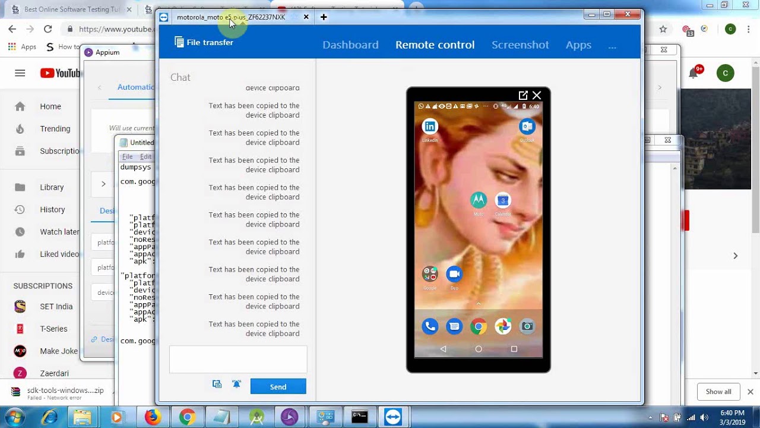Image resolution: width=760 pixels, height=428 pixels.
Task: Switch to TeamViewer in the taskbar
Action: [392, 417]
